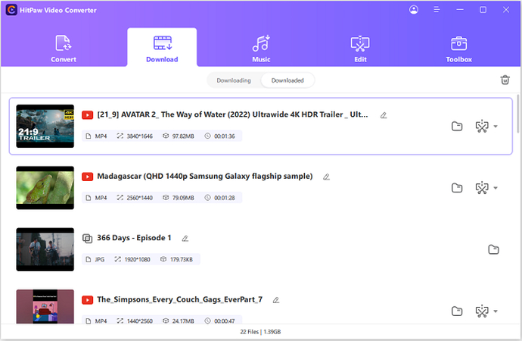Click the 00:01:28 duration value
Viewport: 522px width, 341px height.
[x=225, y=198]
